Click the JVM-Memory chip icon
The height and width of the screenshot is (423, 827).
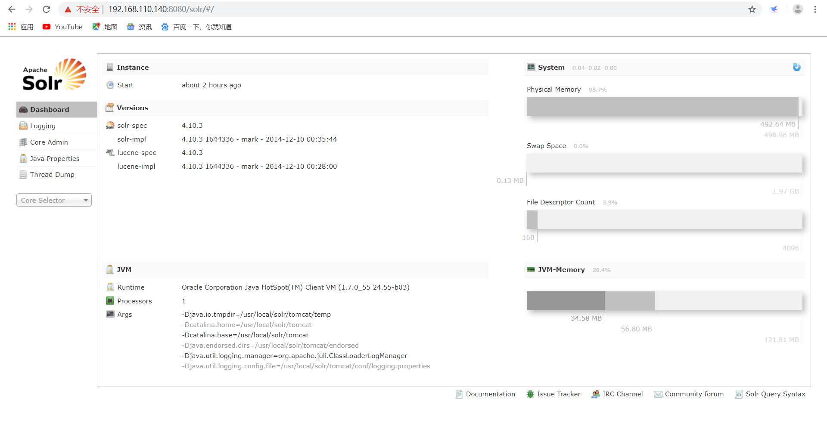coord(531,269)
